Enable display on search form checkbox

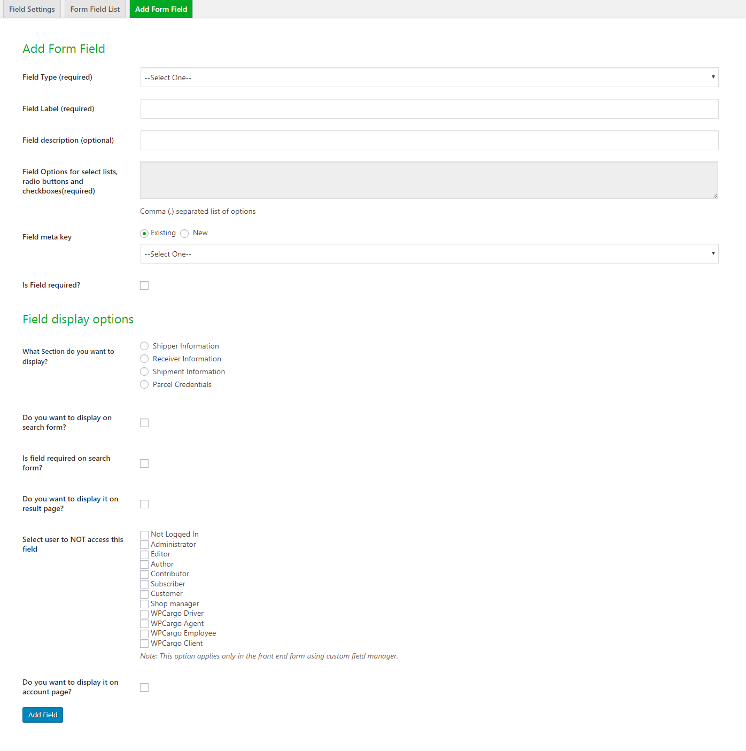(x=144, y=423)
